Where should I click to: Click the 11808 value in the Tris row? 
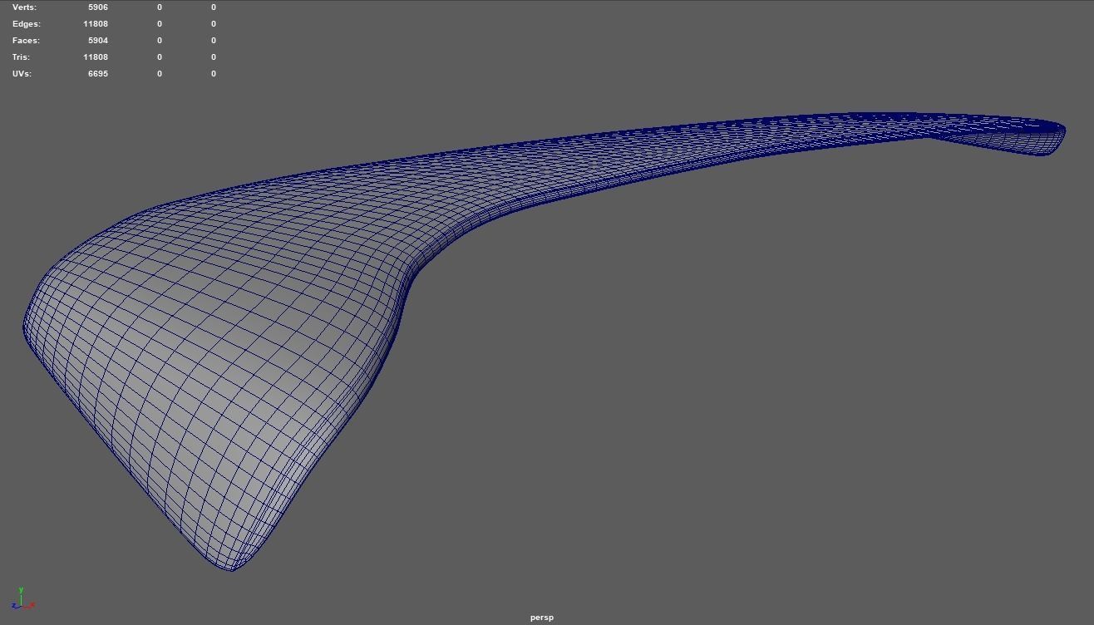click(96, 57)
